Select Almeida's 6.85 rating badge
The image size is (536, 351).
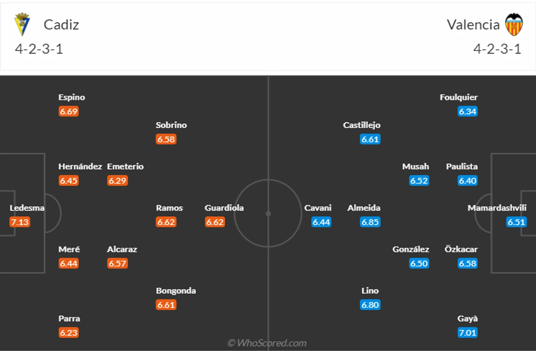(x=370, y=222)
